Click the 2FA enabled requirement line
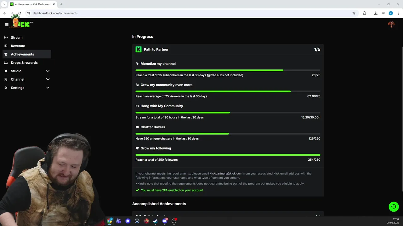Screen dimensions: 403x226 169,190
